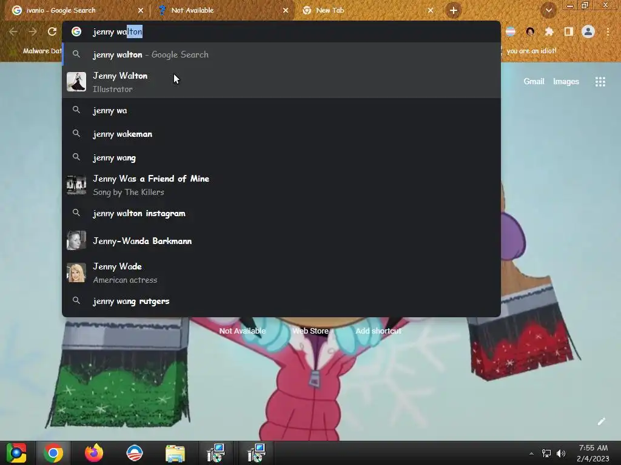Choose the jenny wa suggestion
Image resolution: width=621 pixels, height=465 pixels.
(281, 110)
